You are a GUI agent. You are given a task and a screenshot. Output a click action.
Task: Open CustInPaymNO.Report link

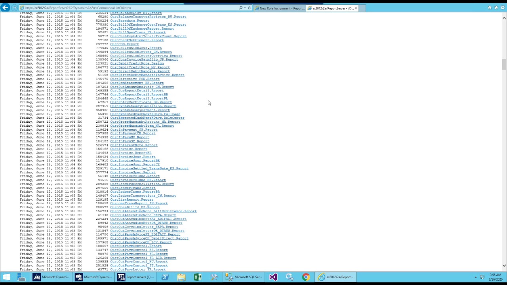tap(130, 137)
